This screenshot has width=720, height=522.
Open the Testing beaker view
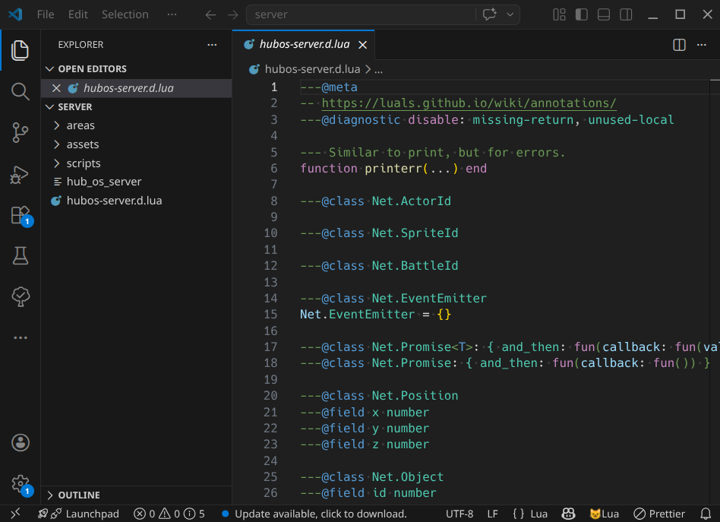click(20, 256)
